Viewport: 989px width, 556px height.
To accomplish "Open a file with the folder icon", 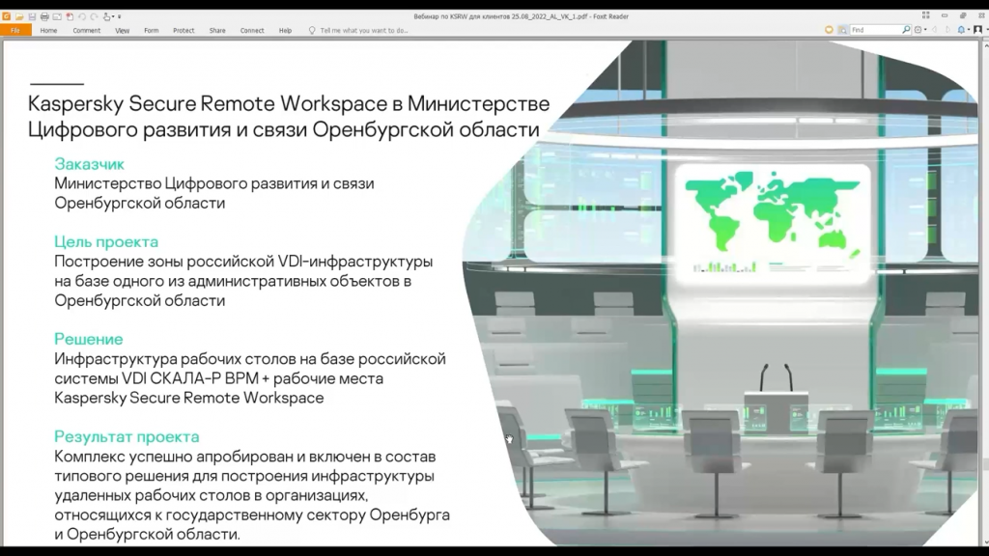I will [x=19, y=16].
